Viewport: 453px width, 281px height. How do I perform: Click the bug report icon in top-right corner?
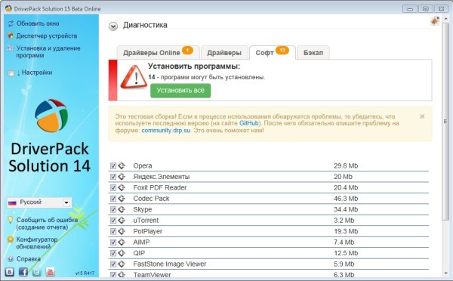coord(435,21)
